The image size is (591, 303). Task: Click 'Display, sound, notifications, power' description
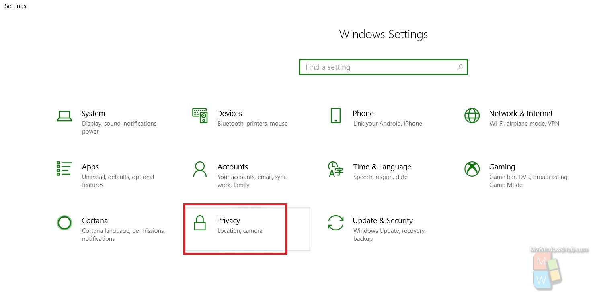point(120,128)
